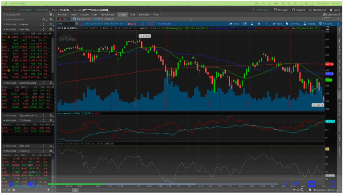Select VIX row in Watching watchlist
This screenshot has width=345, height=194.
click(27, 40)
